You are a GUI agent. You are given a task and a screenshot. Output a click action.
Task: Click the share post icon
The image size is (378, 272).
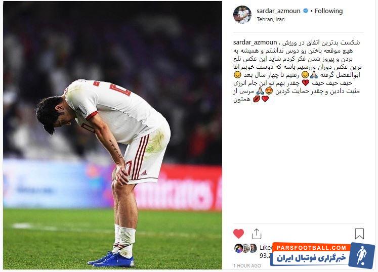pyautogui.click(x=256, y=234)
